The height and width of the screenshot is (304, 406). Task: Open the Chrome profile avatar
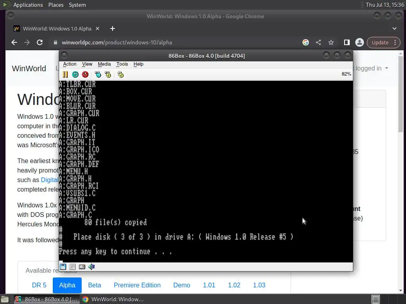point(359,42)
